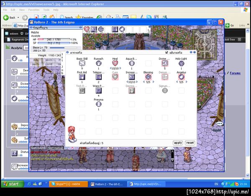The width and height of the screenshot is (251, 196).
Task: Select the Angelus skill icon in skill window
Action: click(181, 77)
